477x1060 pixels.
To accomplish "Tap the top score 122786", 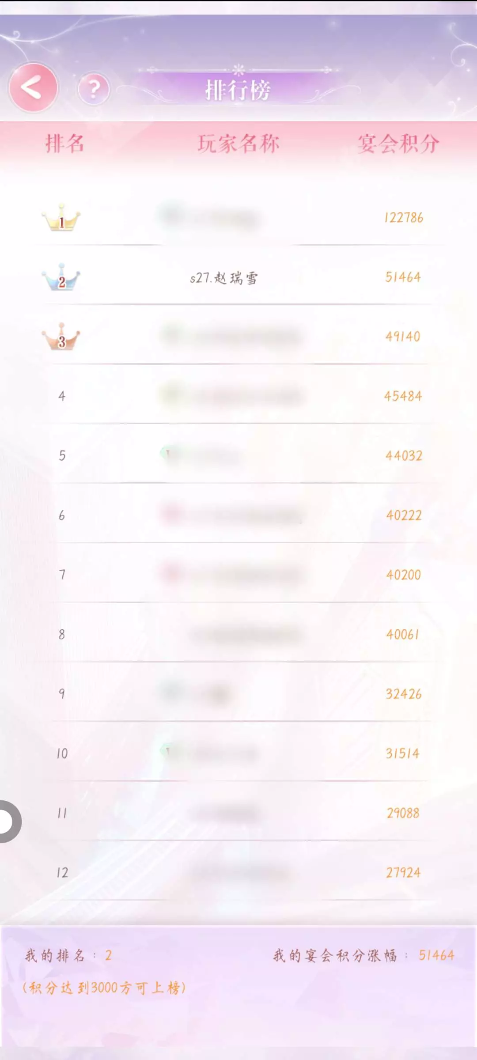I will pyautogui.click(x=404, y=218).
